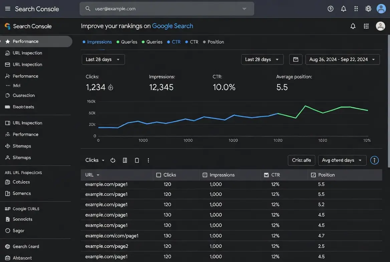
Task: Toggle the Position legend item
Action: point(213,42)
